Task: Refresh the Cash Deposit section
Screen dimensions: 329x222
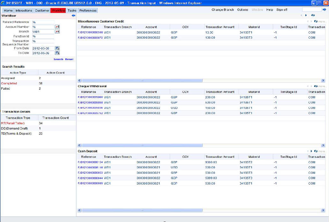Action: 316,151
